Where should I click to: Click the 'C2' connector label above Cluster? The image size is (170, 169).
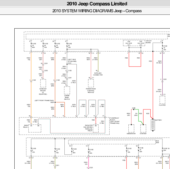tap(164, 94)
